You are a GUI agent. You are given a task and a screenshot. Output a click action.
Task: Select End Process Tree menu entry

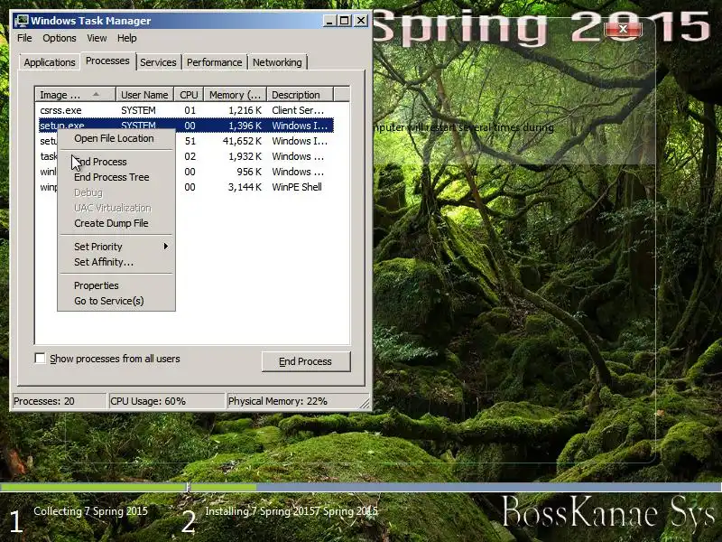pos(111,177)
